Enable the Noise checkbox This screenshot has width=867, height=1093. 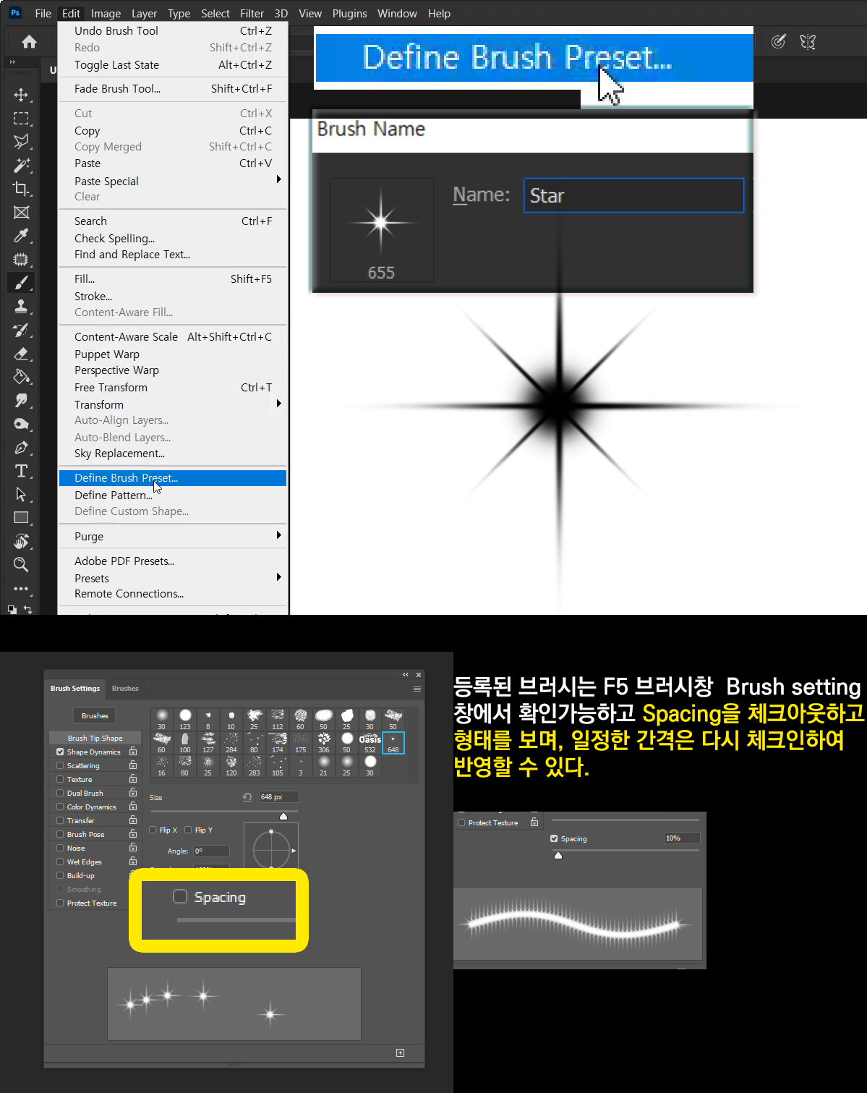pyautogui.click(x=60, y=848)
